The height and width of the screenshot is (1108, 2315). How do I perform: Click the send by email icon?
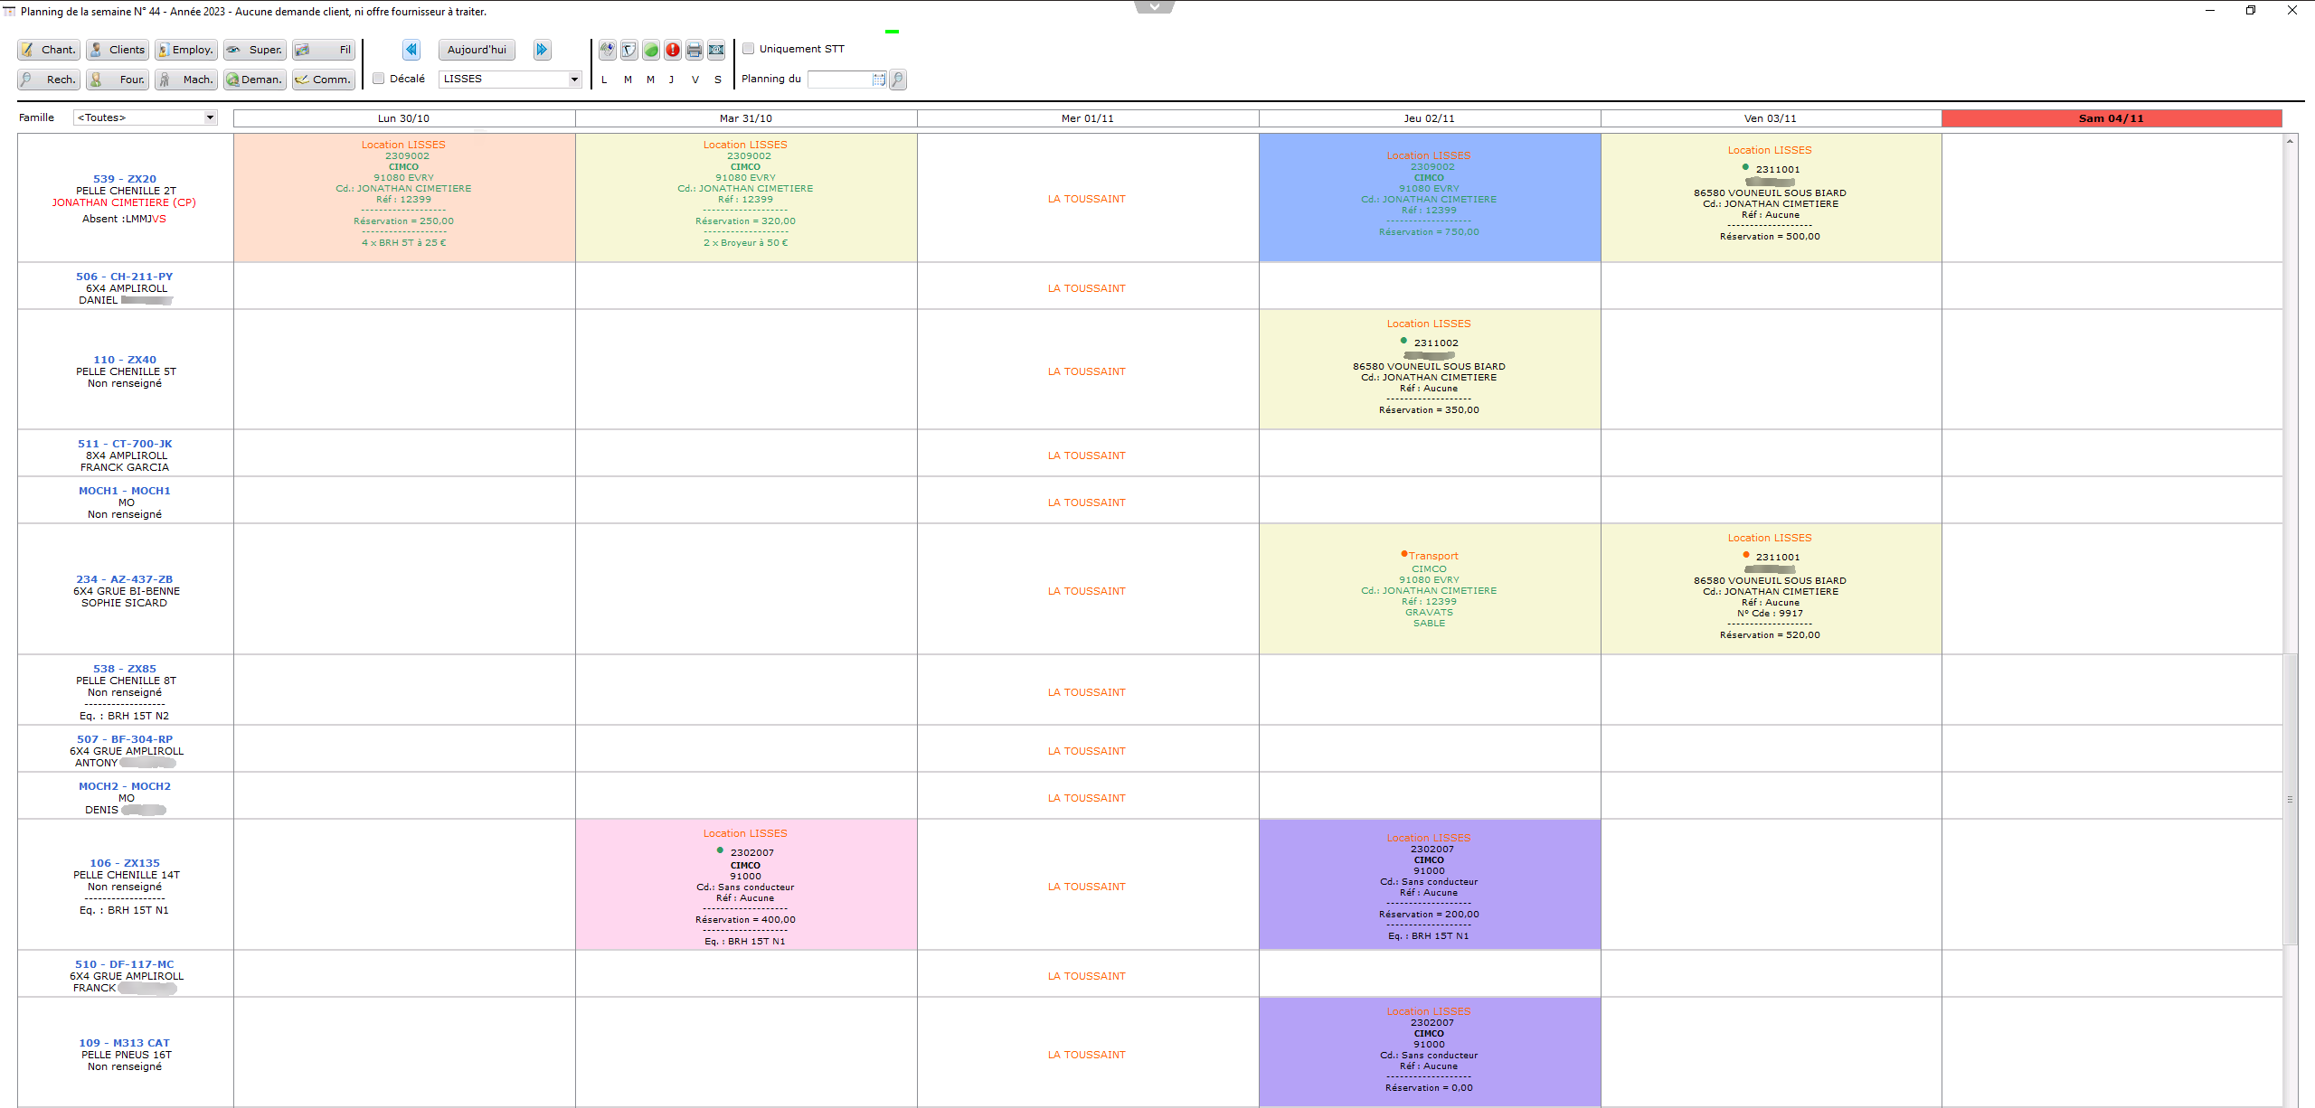tap(714, 51)
